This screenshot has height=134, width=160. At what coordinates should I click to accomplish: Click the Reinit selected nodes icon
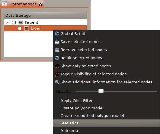point(57,58)
